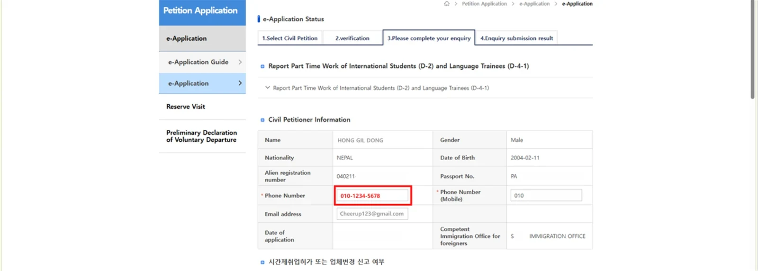
Task: Open e-Application Guide in the sidebar
Action: pos(202,62)
